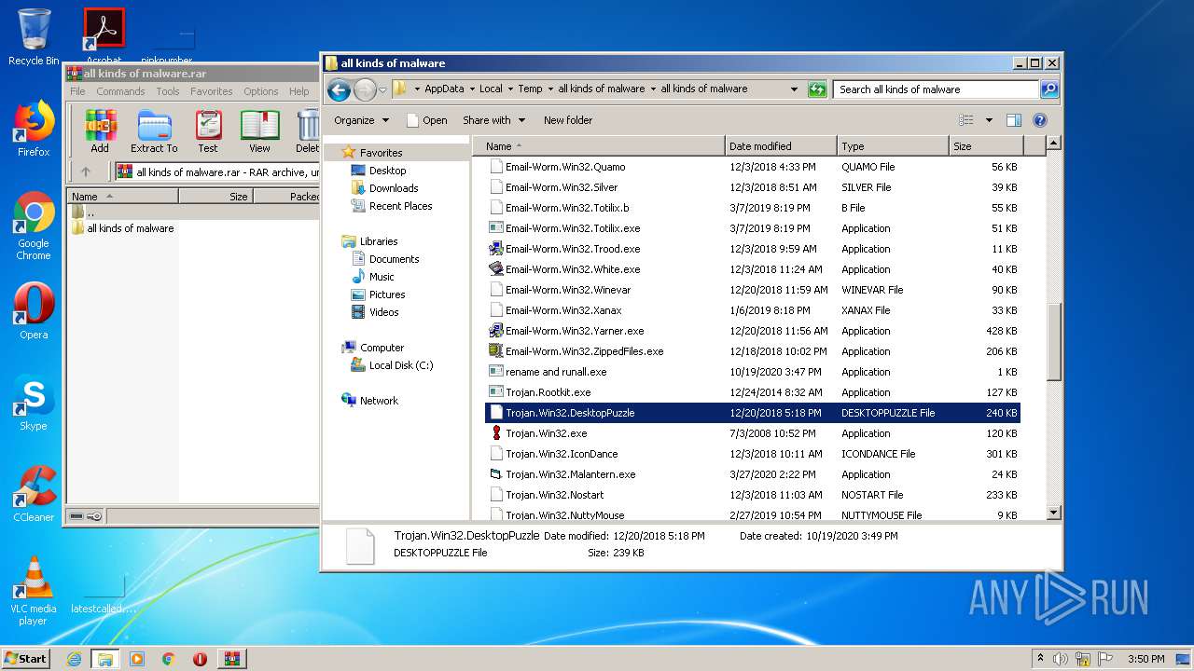This screenshot has height=671, width=1194.
Task: Open the recent pages dropdown arrow
Action: [382, 90]
